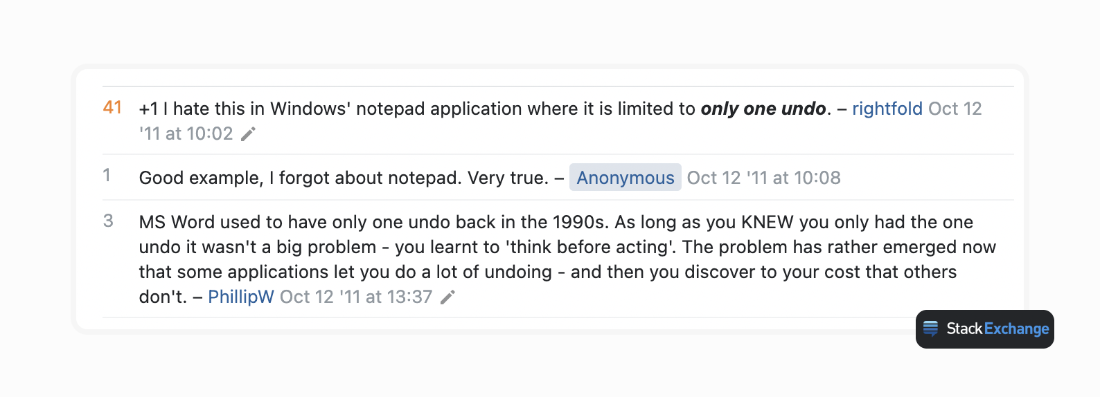Click the Oct 12 '11 at 13:37 timestamp
This screenshot has height=397, width=1100.
(356, 297)
